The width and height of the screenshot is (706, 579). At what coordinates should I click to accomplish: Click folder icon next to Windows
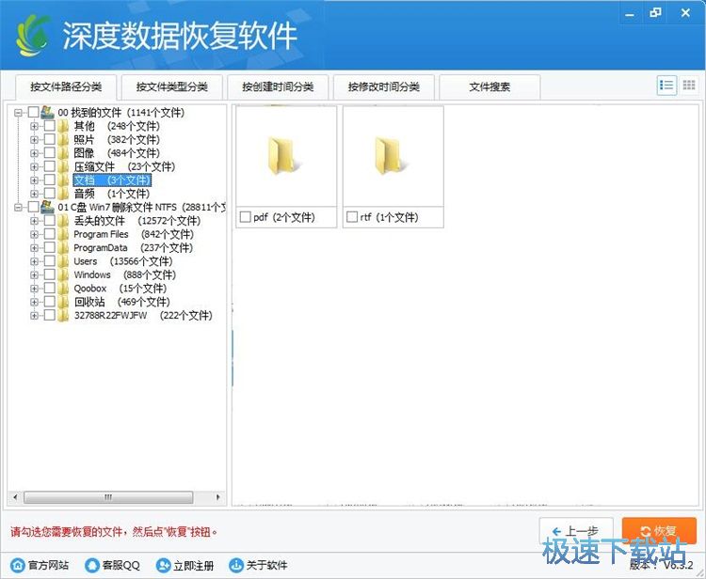tap(63, 274)
